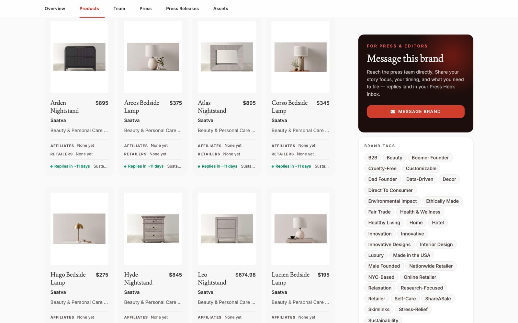Viewport: 518px width, 323px height.
Task: Go to the Press Releases tab
Action: 182,9
